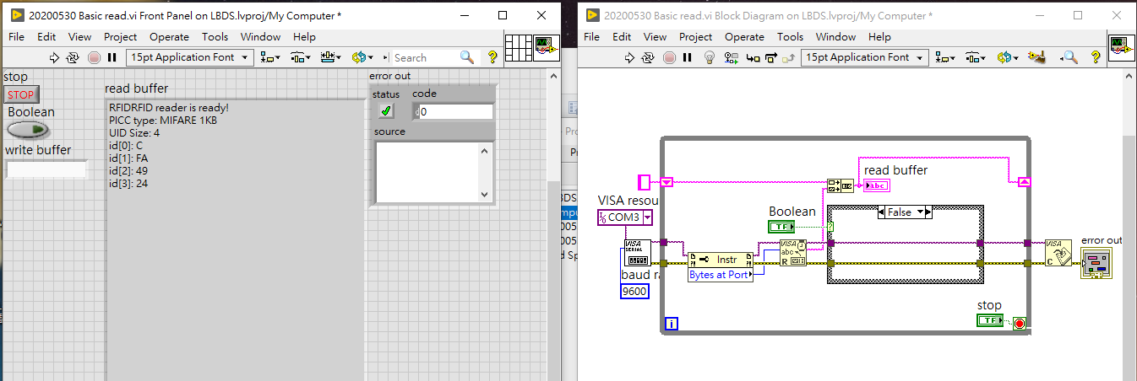Viewport: 1137px width, 381px height.
Task: Click the green status checkmark indicator
Action: [386, 111]
